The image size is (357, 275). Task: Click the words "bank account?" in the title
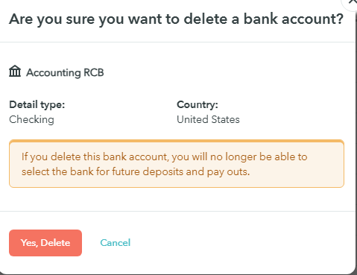point(293,19)
